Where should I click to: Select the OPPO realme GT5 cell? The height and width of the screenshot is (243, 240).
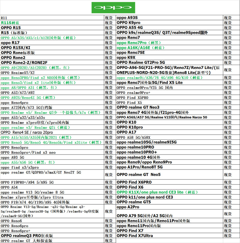(x=169, y=202)
